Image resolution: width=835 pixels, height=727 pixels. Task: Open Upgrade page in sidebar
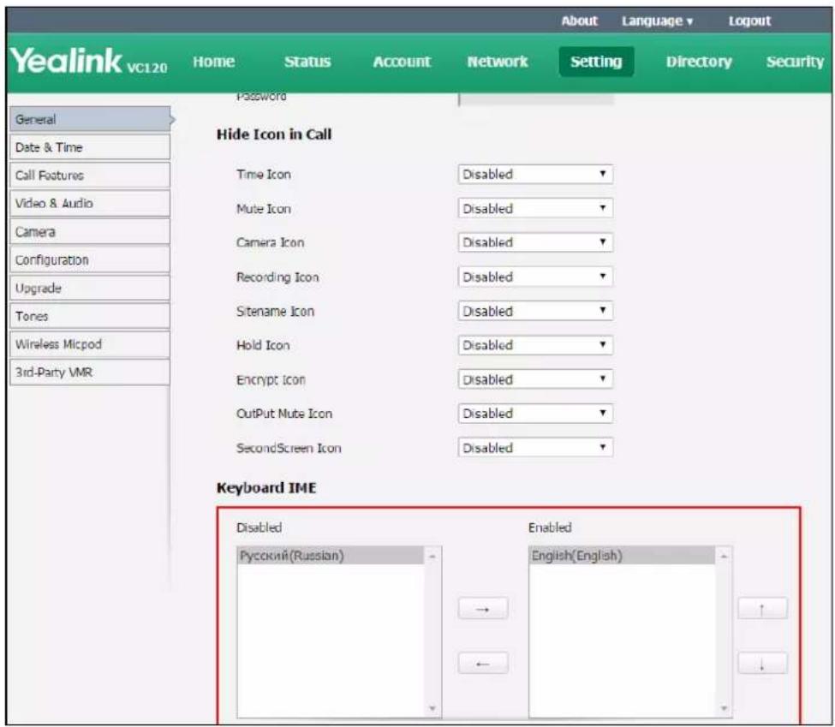tap(90, 288)
